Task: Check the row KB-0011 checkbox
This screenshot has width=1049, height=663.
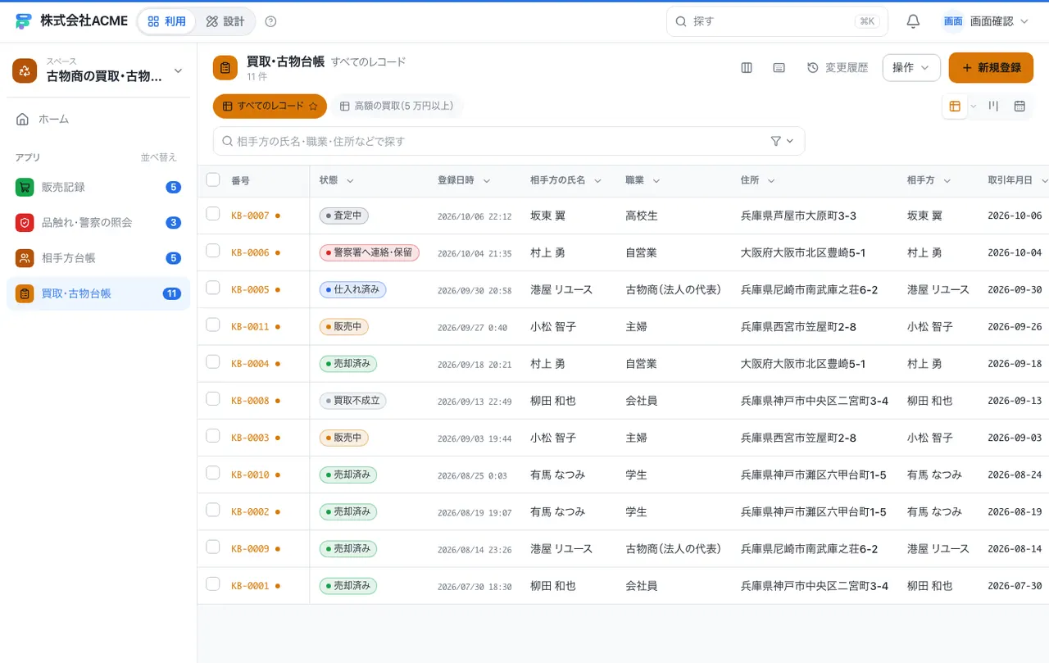Action: point(213,325)
